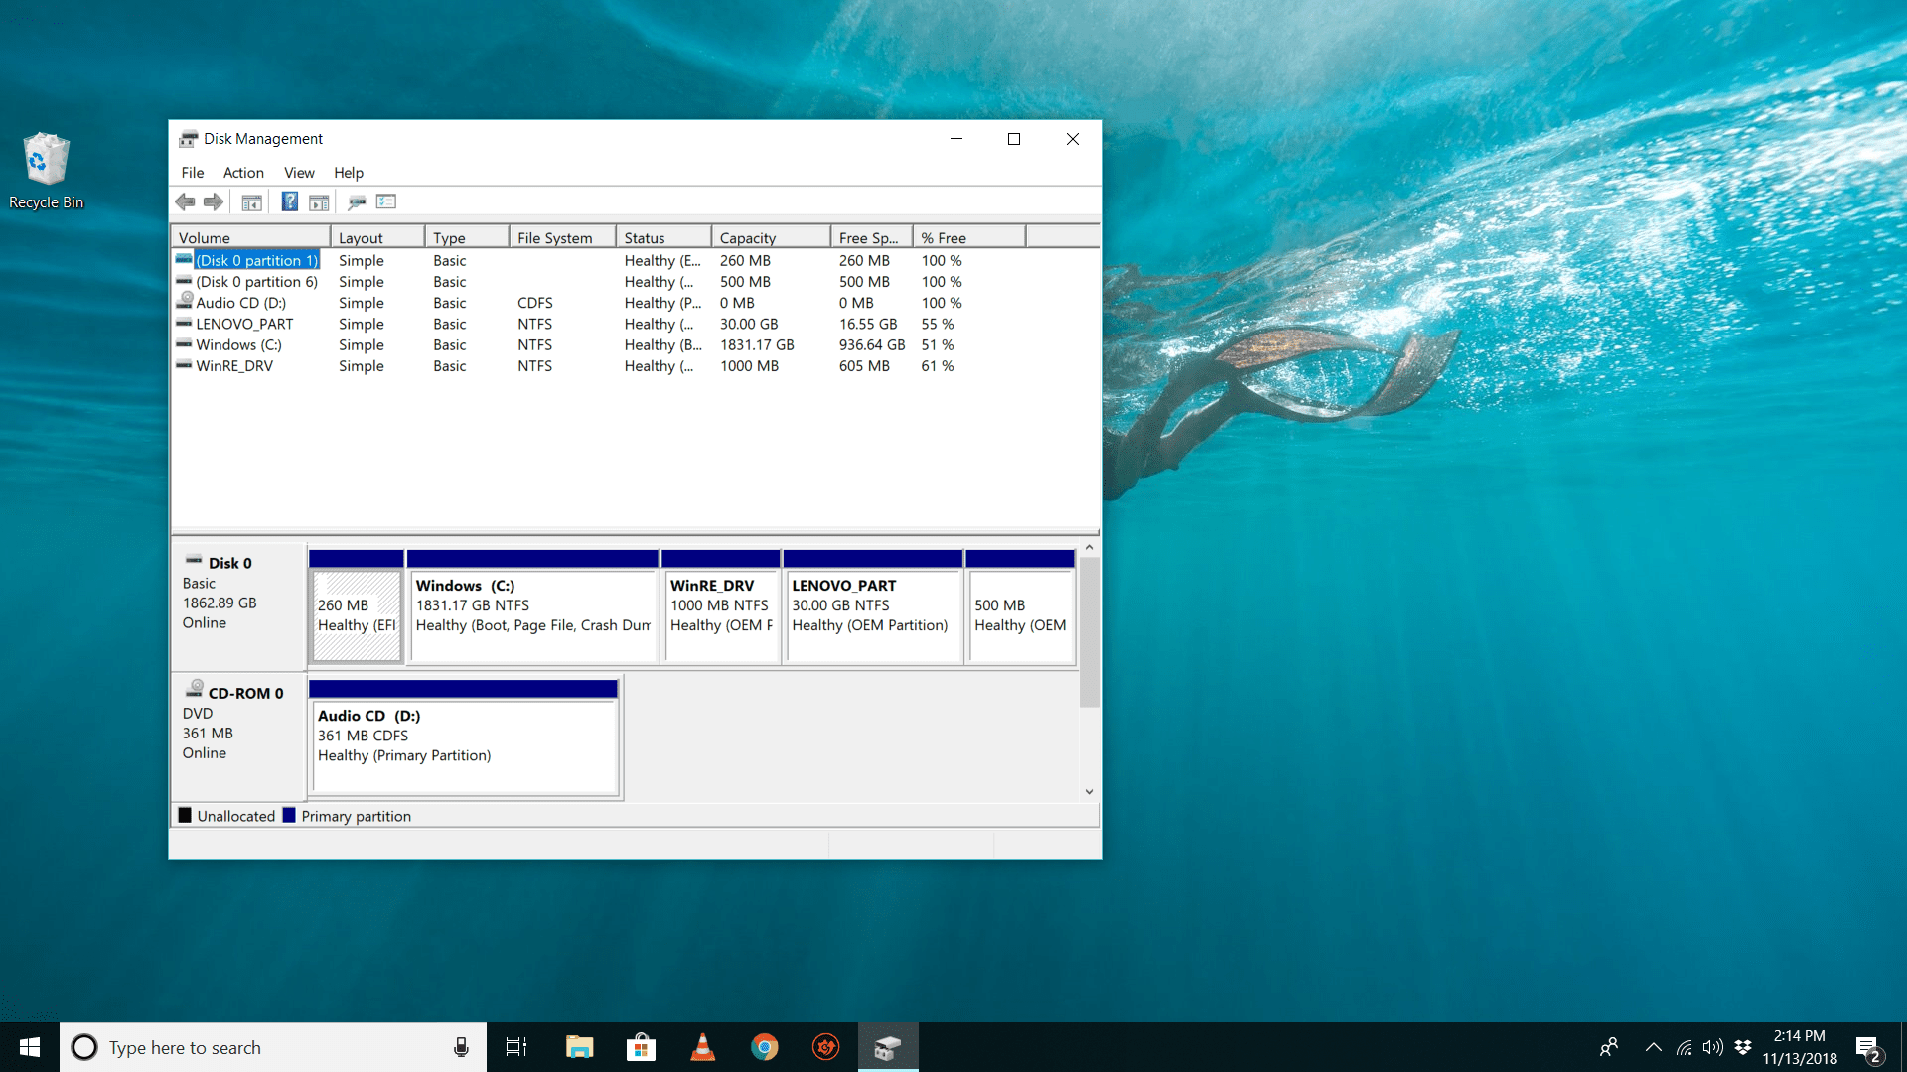1907x1072 pixels.
Task: Click Show/Hide Action Pane toolbar icon
Action: pyautogui.click(x=319, y=202)
